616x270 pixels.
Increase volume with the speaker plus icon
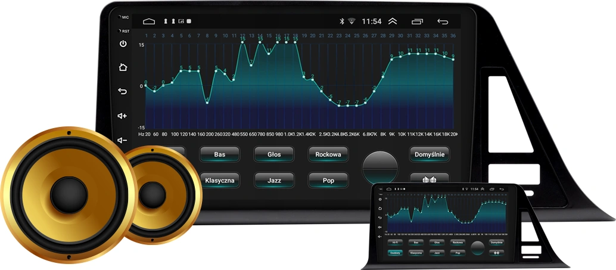(x=123, y=116)
